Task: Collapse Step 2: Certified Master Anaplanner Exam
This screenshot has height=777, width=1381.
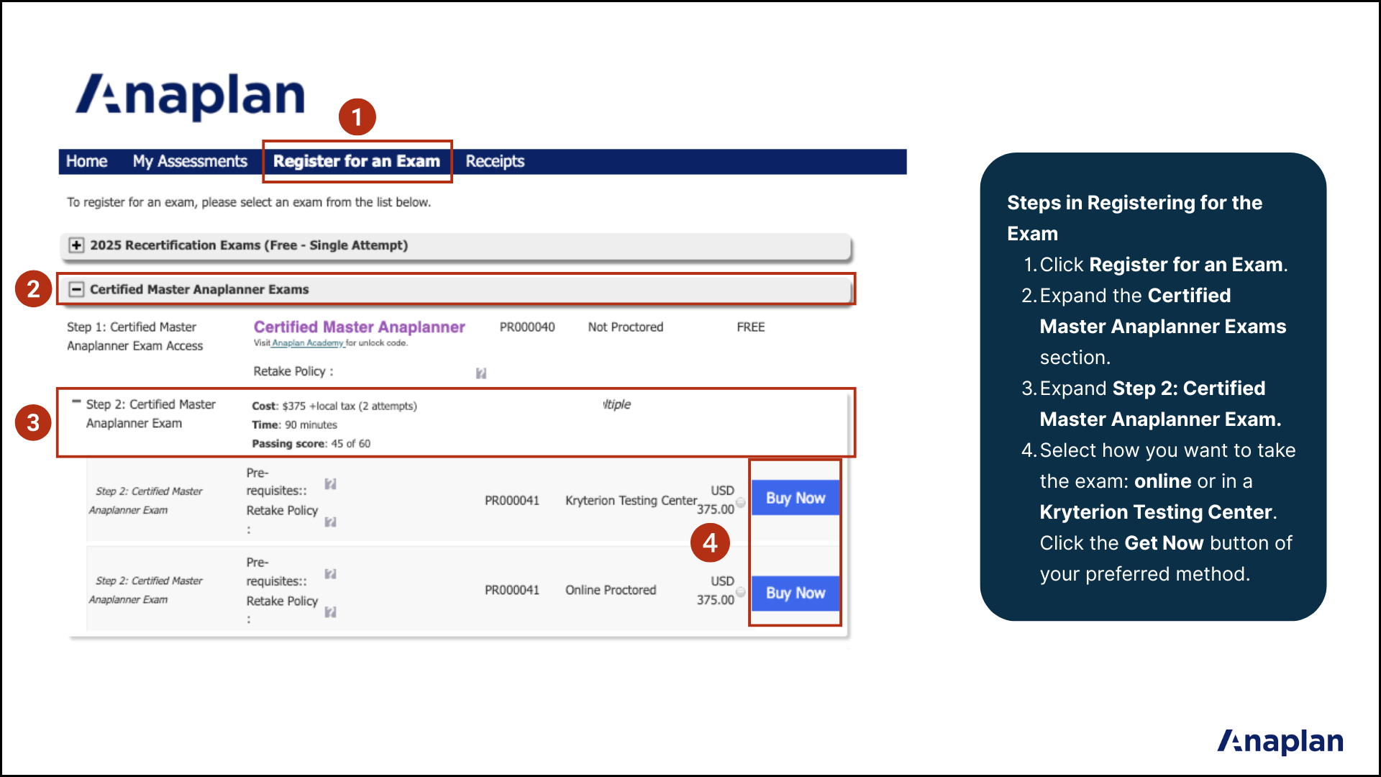Action: [x=76, y=401]
